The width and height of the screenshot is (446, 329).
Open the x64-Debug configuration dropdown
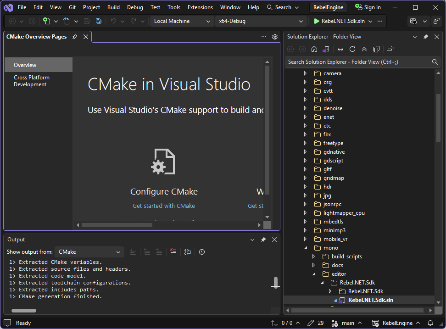tap(261, 21)
